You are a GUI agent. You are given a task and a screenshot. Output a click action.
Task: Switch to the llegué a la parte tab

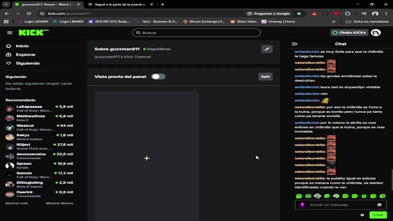(120, 4)
